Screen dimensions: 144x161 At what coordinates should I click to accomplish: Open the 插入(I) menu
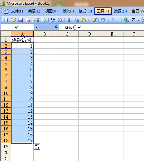pyautogui.click(x=68, y=11)
